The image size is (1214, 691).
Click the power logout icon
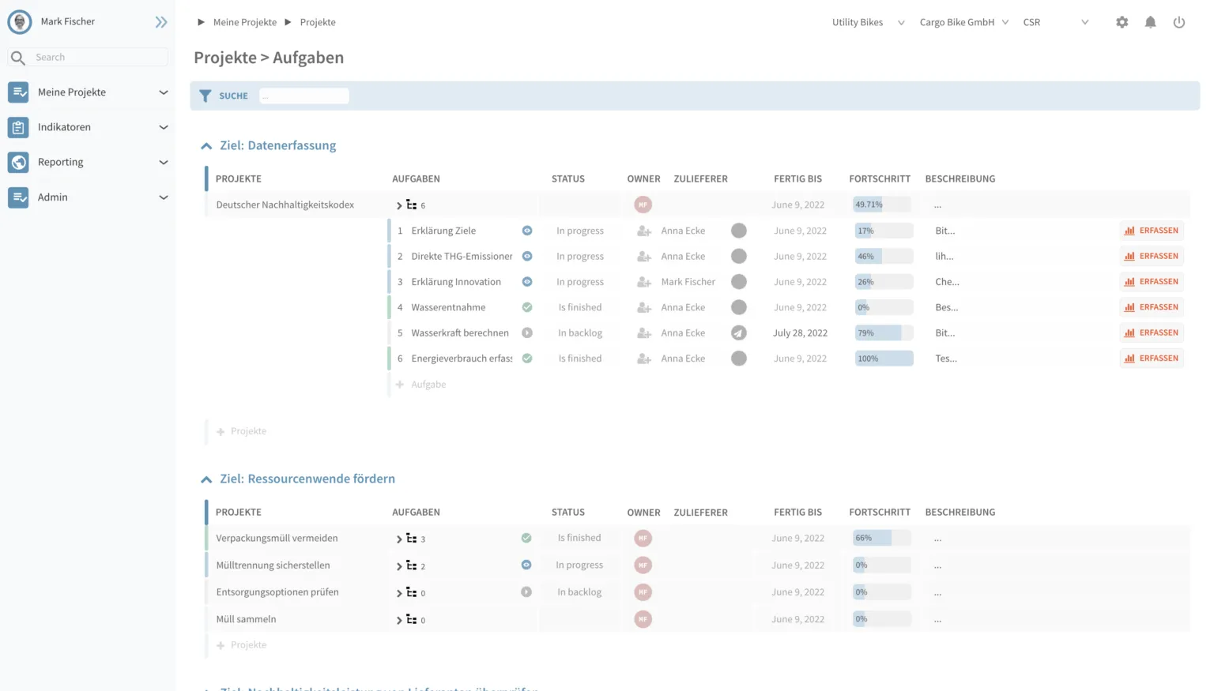tap(1178, 22)
